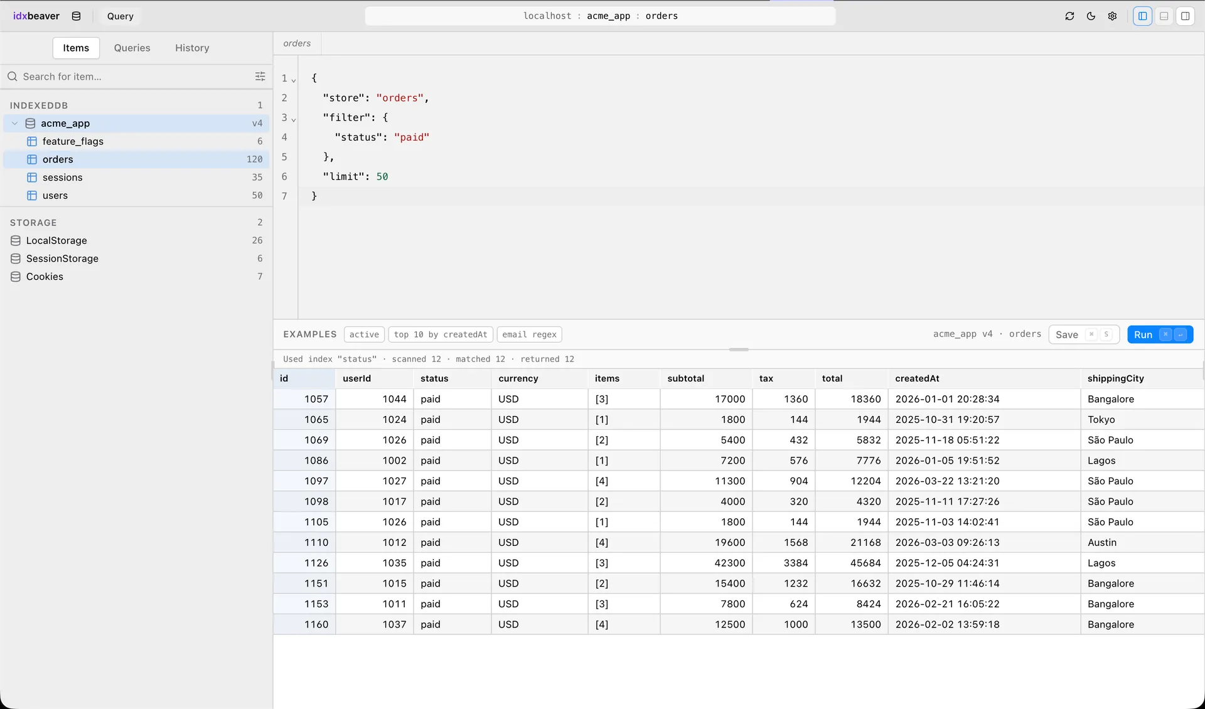Run the query

click(x=1160, y=334)
